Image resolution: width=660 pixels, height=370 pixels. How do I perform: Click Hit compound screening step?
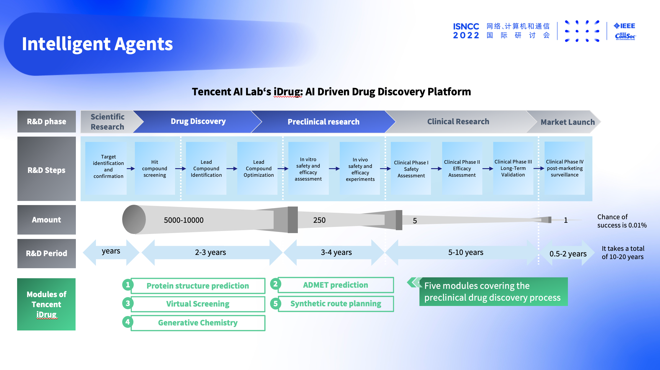155,168
